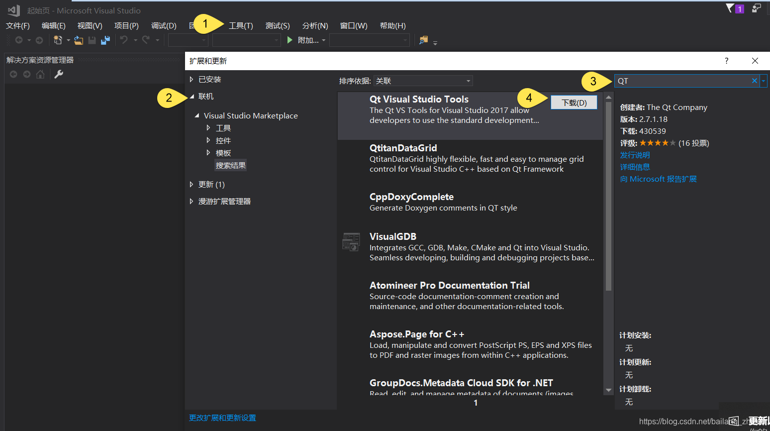Open the 视图(V) menu
Viewport: 770px width, 431px height.
90,26
